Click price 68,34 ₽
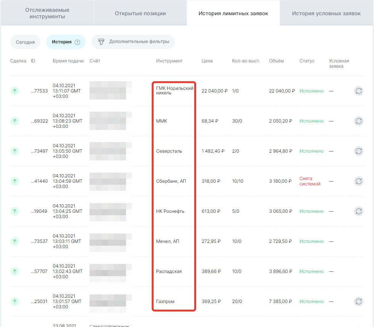 pyautogui.click(x=210, y=121)
